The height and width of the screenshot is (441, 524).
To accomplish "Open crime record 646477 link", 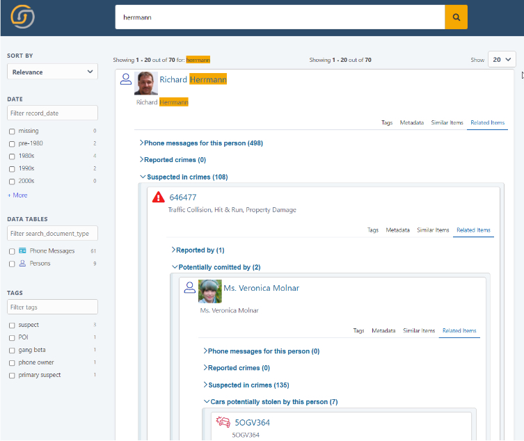I will pos(183,198).
